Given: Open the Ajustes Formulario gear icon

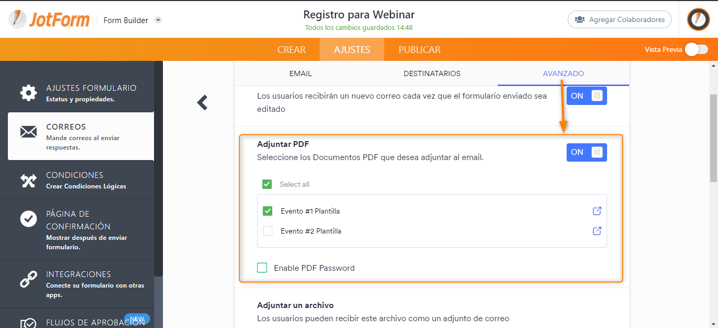Looking at the screenshot, I should 28,92.
